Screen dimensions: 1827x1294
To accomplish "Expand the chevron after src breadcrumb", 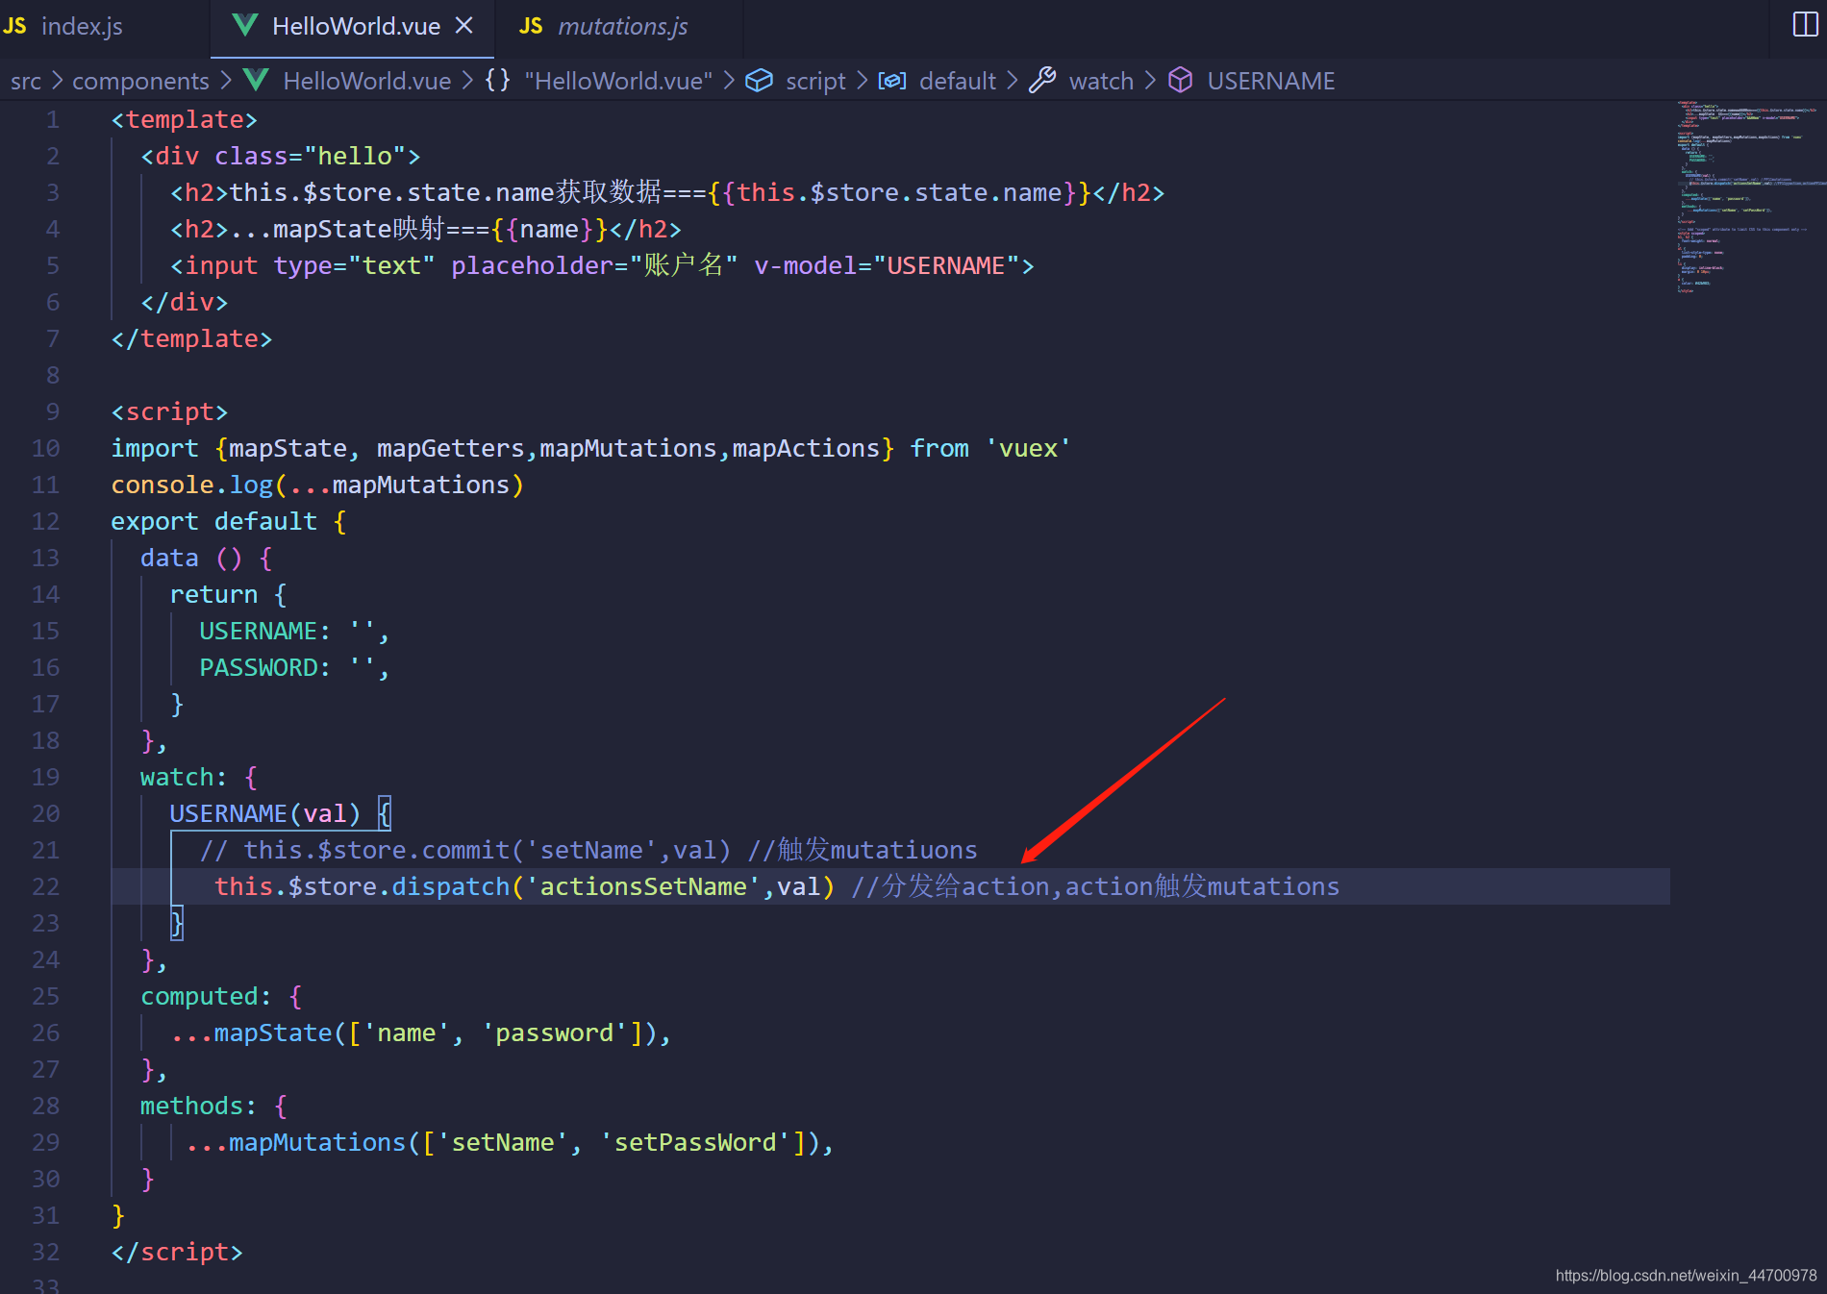I will (57, 81).
